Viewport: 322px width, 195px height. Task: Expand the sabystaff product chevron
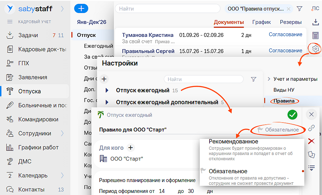point(62,9)
